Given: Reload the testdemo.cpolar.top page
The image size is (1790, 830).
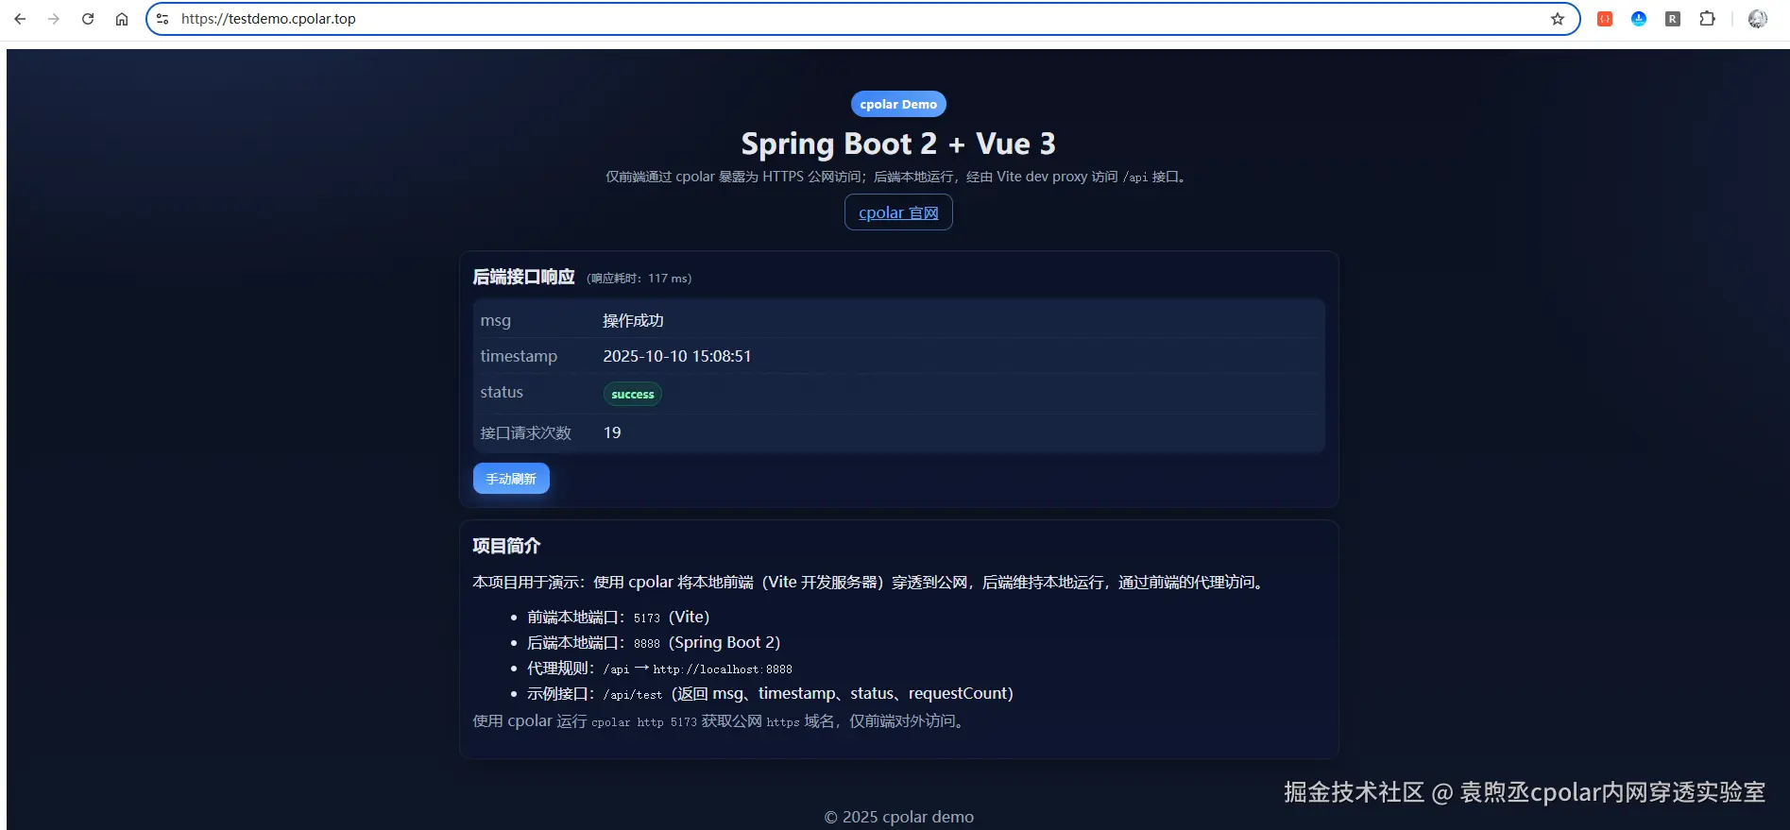Looking at the screenshot, I should [x=88, y=19].
